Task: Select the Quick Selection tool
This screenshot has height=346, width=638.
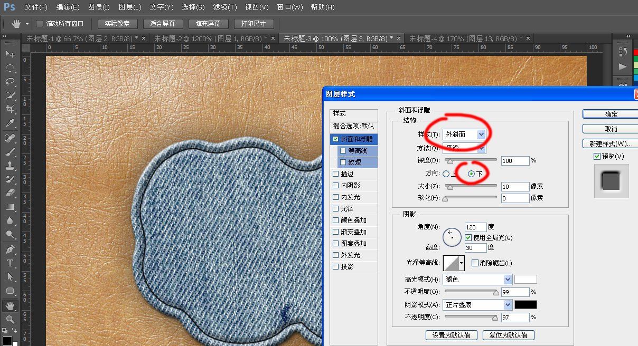Action: pos(10,95)
